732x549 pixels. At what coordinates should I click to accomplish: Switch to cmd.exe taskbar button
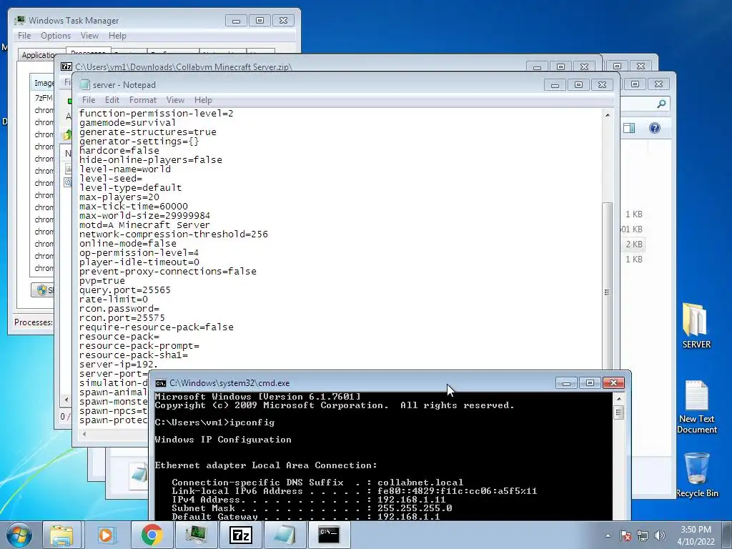click(x=329, y=535)
